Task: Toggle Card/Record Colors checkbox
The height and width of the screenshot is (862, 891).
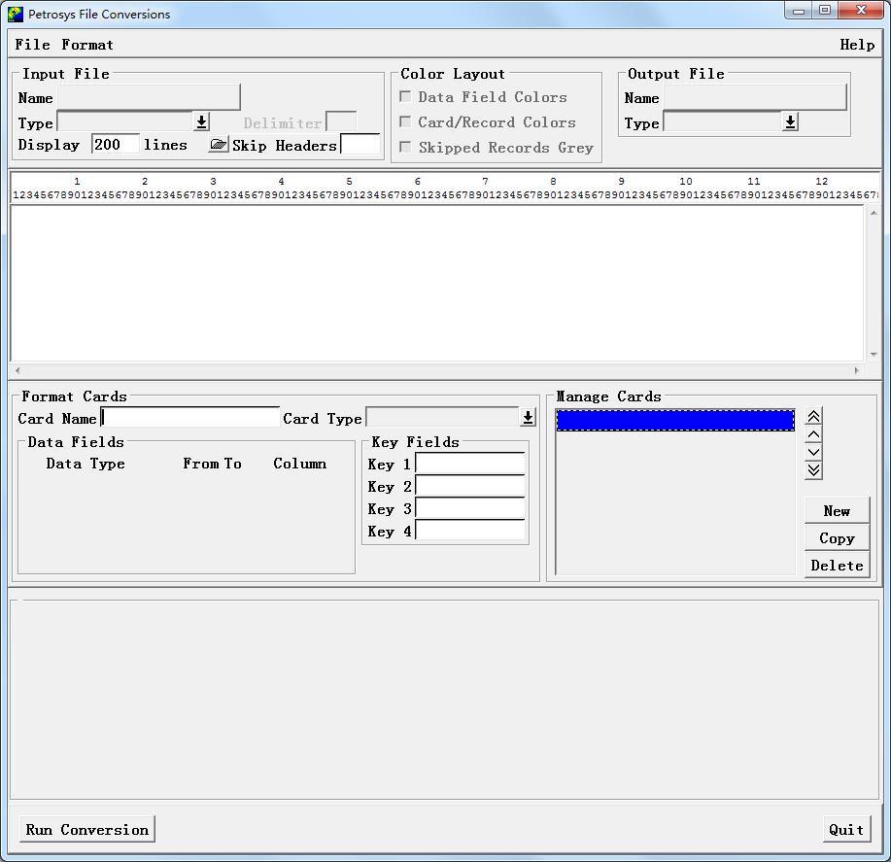Action: [405, 121]
